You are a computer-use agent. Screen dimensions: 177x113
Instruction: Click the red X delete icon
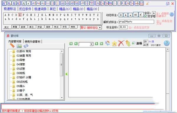click(x=121, y=43)
